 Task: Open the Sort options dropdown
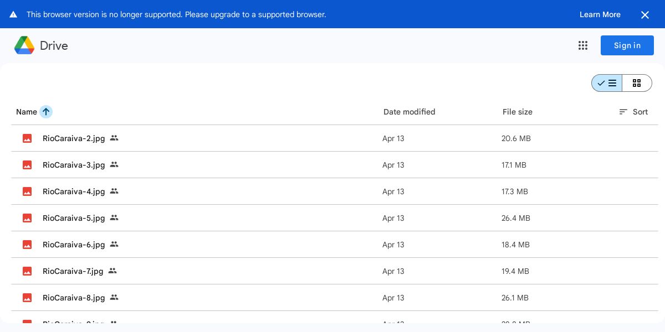click(x=633, y=112)
